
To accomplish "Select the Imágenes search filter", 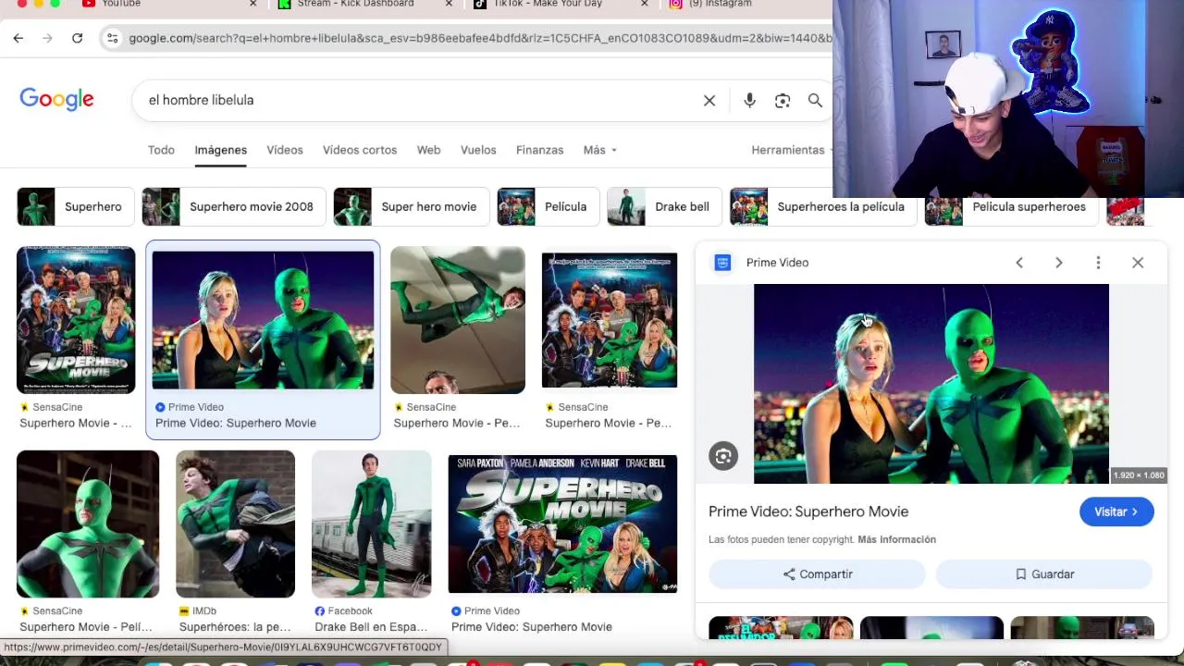I will (x=220, y=150).
